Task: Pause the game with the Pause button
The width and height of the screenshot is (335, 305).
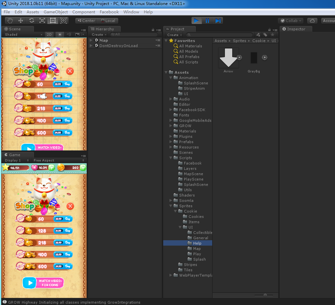Action: 207,20
